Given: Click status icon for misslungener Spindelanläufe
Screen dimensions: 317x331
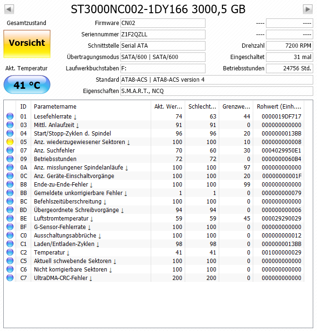Looking at the screenshot, I should click(10, 168).
